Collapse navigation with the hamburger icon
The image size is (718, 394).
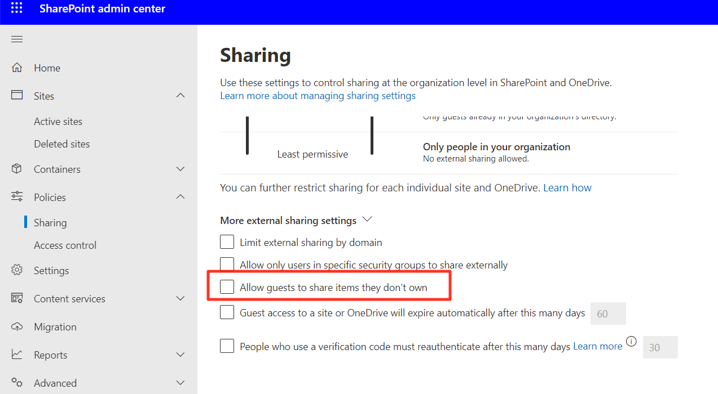(17, 39)
